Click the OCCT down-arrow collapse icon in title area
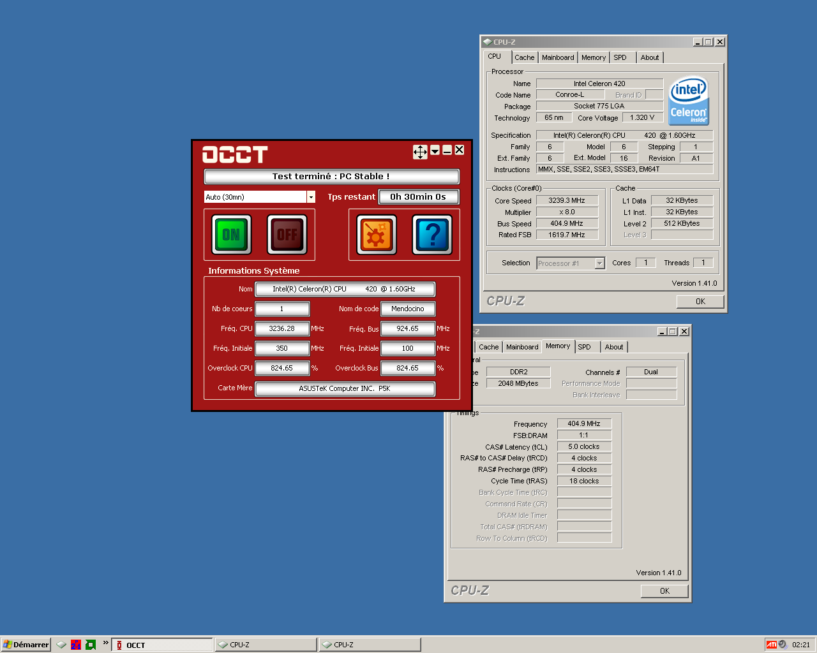Image resolution: width=817 pixels, height=653 pixels. click(x=435, y=150)
